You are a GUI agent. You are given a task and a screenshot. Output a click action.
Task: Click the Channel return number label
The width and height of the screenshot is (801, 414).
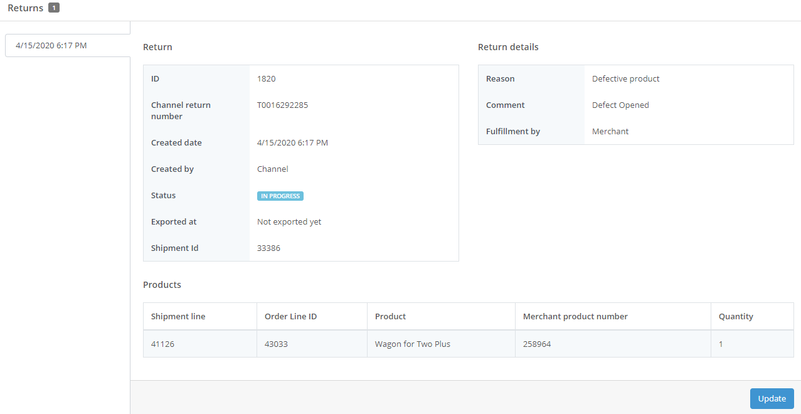click(x=181, y=110)
